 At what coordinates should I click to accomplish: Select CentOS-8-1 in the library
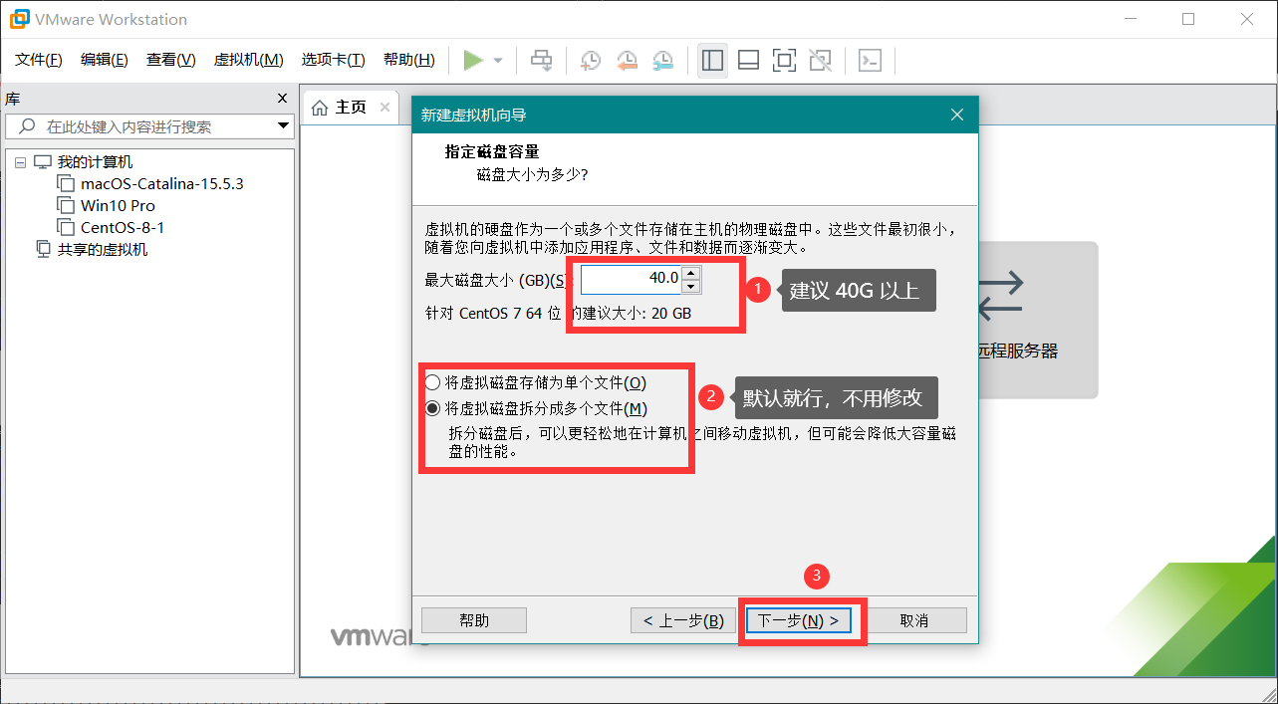pos(123,227)
